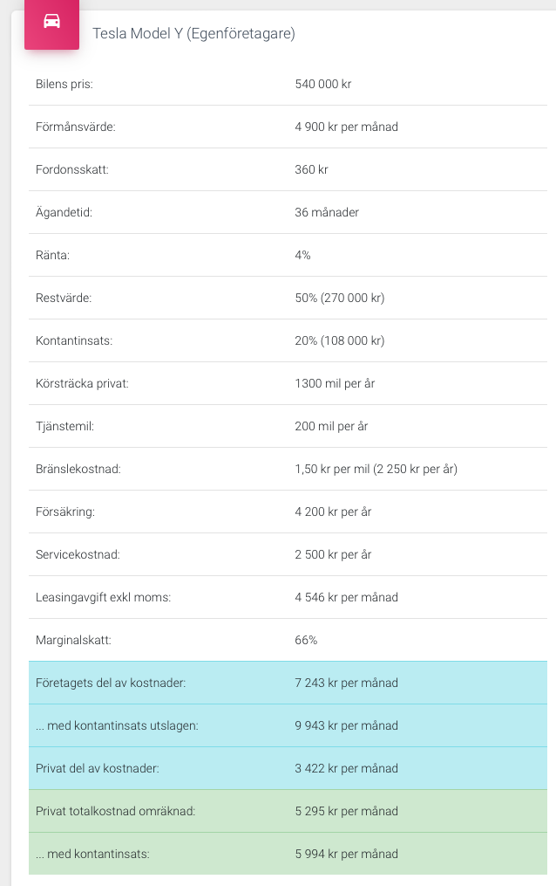556x886 pixels.
Task: Click the Leasingavgift exkl moms value
Action: (346, 598)
